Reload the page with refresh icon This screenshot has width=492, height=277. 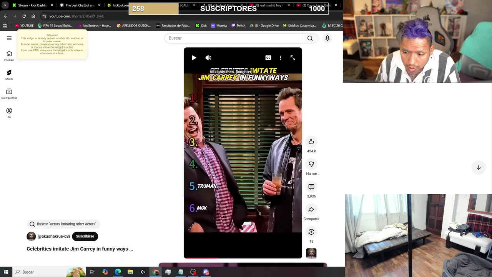point(24,16)
